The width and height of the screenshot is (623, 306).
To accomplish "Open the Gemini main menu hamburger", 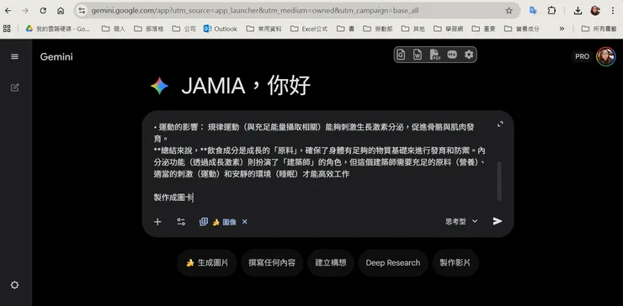I will coord(14,56).
